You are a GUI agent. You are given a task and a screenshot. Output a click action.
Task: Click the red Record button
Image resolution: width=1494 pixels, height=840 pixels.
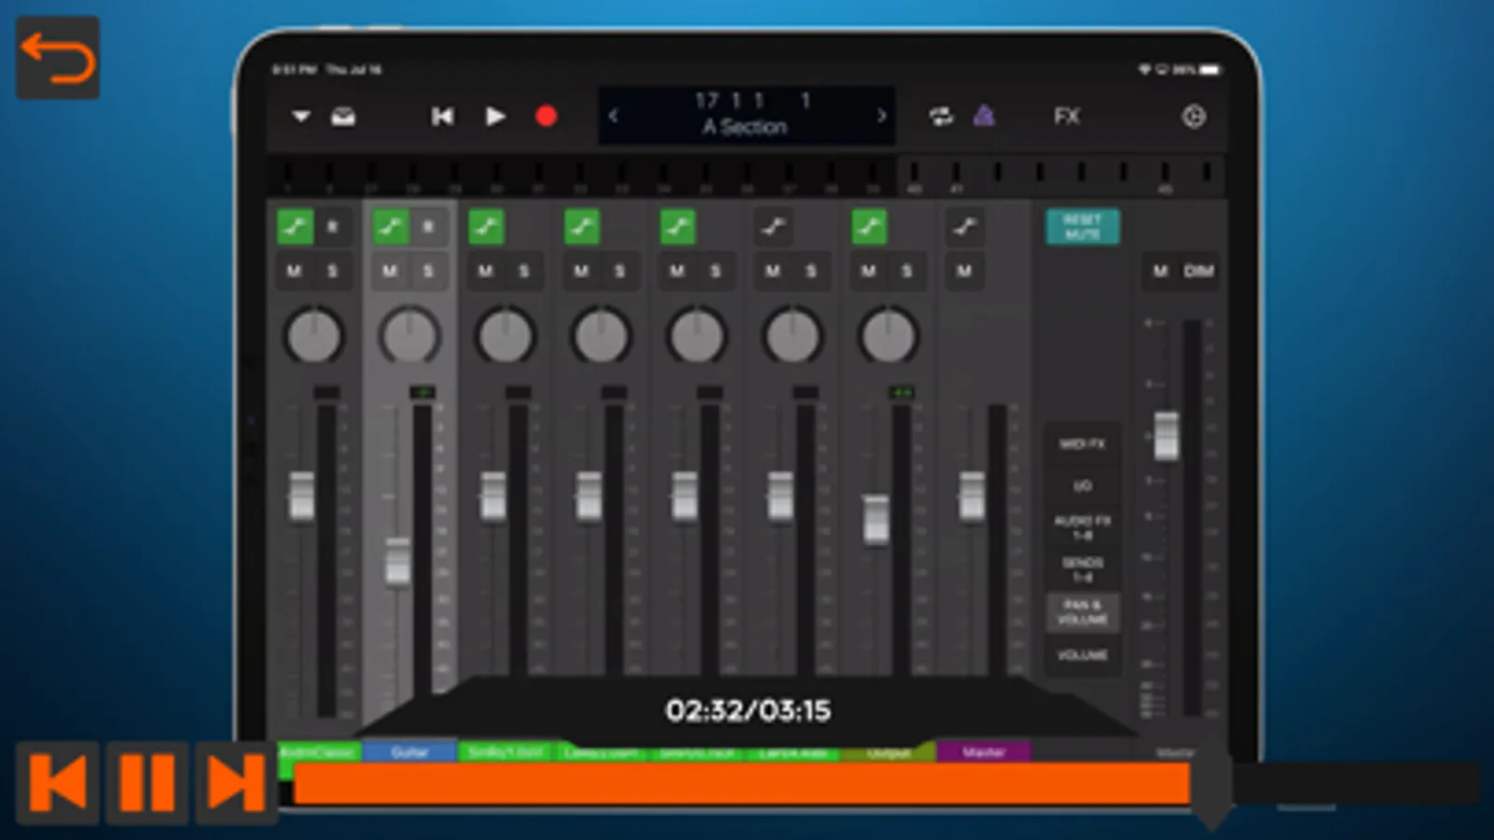tap(547, 117)
